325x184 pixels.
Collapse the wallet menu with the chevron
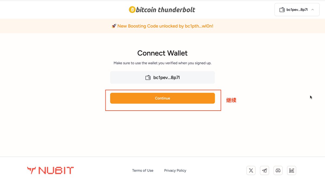coord(313,9)
